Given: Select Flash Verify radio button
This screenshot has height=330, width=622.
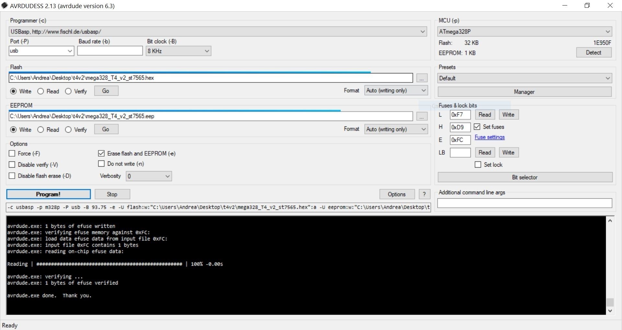Looking at the screenshot, I should click(x=68, y=91).
